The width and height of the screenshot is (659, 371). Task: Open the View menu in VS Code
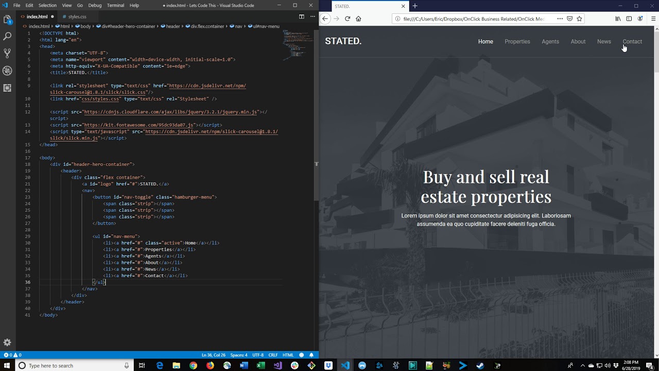pos(67,5)
